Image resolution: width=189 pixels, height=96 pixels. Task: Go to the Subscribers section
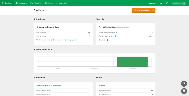(x=36, y=3)
